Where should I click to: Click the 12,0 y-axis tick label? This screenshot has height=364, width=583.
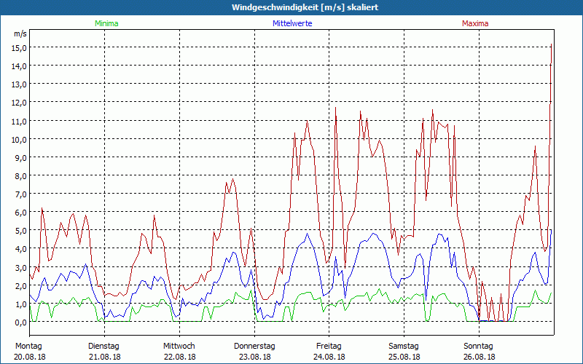click(x=19, y=103)
